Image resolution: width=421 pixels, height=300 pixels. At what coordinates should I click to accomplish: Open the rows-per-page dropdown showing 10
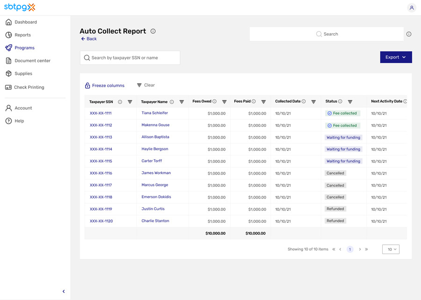(x=391, y=249)
